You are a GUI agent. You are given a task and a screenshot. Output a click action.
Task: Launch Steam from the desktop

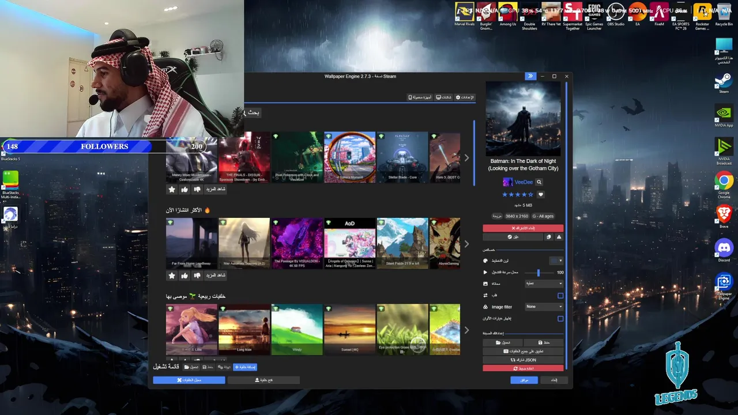point(724,84)
